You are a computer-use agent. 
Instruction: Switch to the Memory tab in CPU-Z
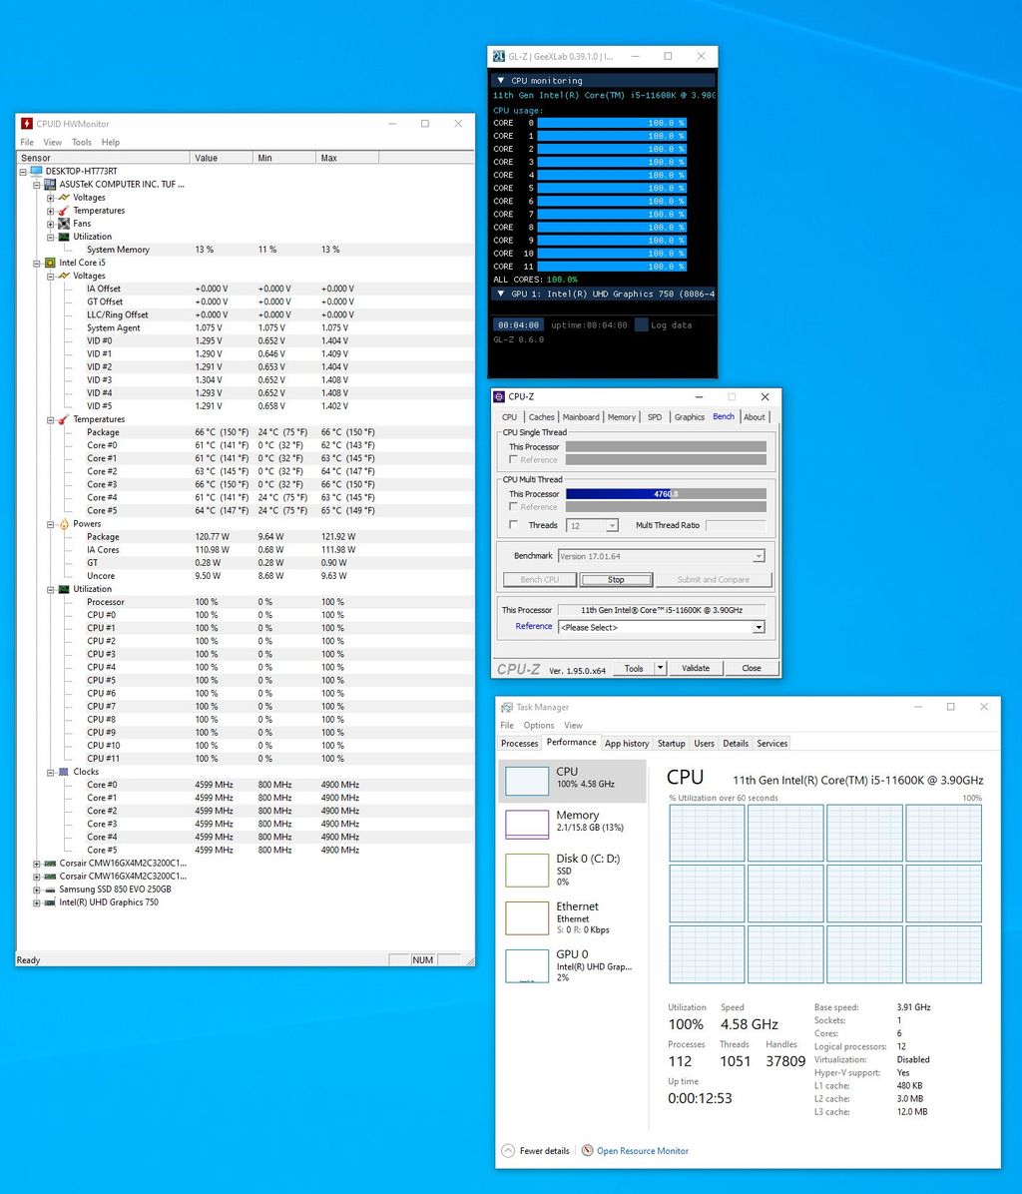pos(622,417)
